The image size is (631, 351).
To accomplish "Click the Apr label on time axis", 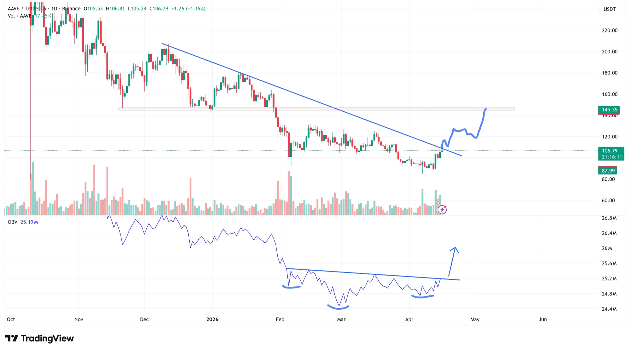I will point(409,319).
